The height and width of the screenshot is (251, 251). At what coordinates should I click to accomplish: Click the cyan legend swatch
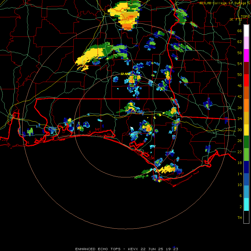click(x=246, y=204)
